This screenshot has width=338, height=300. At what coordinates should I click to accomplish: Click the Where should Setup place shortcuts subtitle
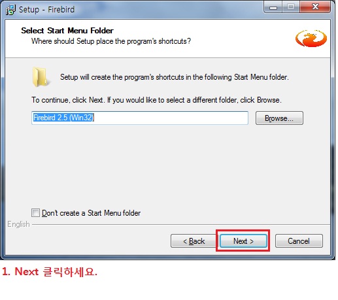(x=111, y=41)
